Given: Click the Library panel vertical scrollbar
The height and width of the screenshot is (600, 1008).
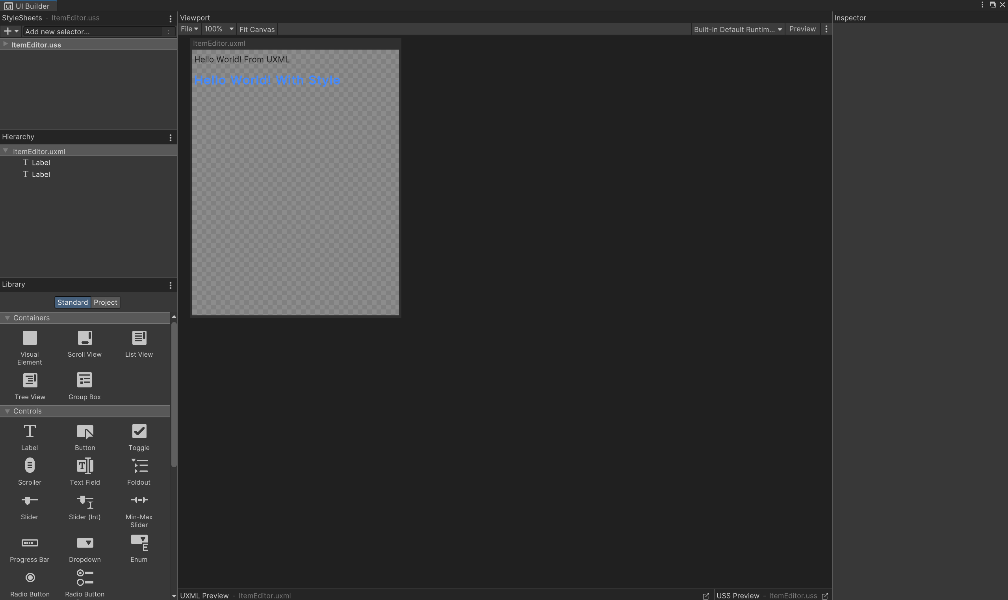Looking at the screenshot, I should tap(174, 394).
